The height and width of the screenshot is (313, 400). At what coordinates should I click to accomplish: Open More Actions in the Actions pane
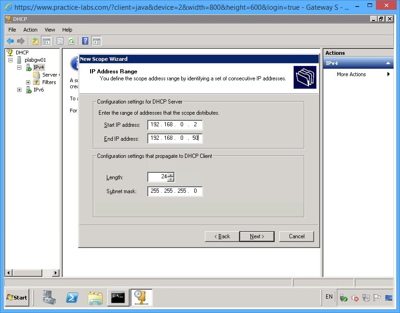(x=351, y=74)
